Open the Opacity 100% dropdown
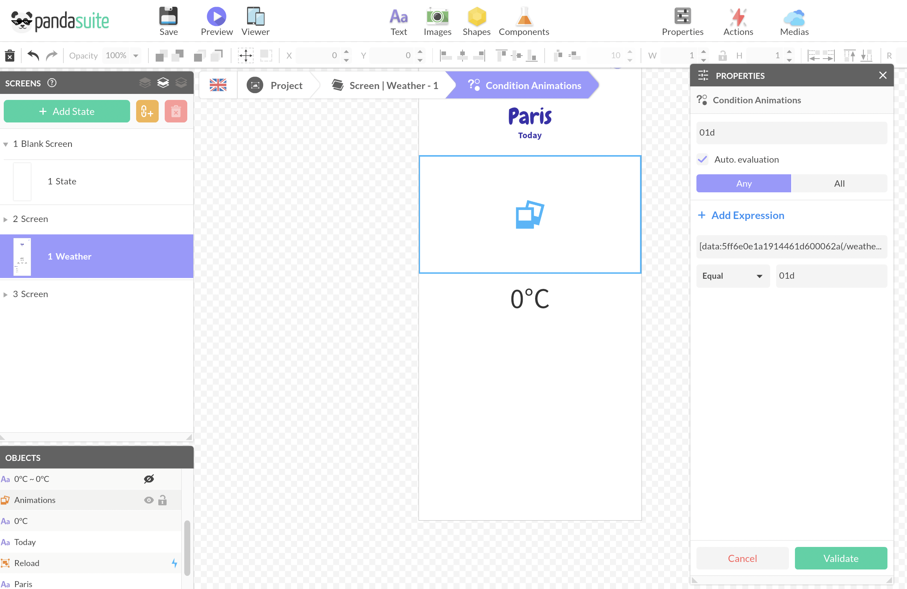This screenshot has width=907, height=589. click(136, 56)
